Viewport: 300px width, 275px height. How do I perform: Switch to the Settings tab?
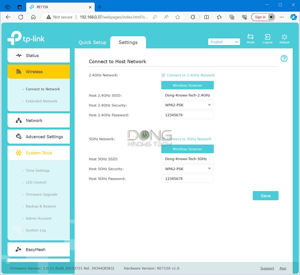click(128, 42)
